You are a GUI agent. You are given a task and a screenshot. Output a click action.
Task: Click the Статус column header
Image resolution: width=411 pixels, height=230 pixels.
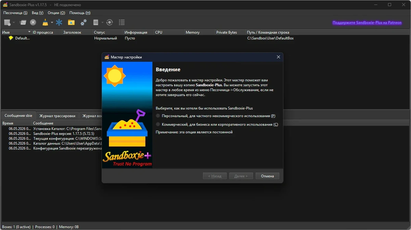click(x=108, y=32)
